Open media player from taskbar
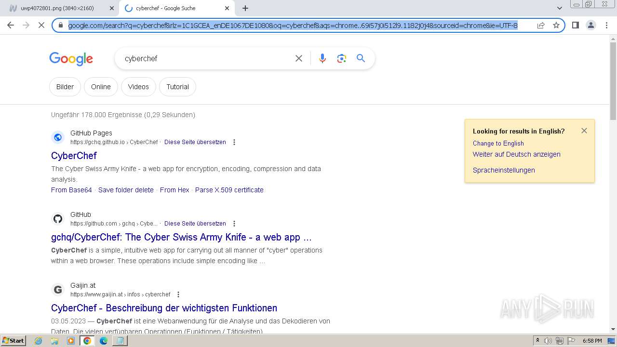The height and width of the screenshot is (347, 617). coord(71,341)
